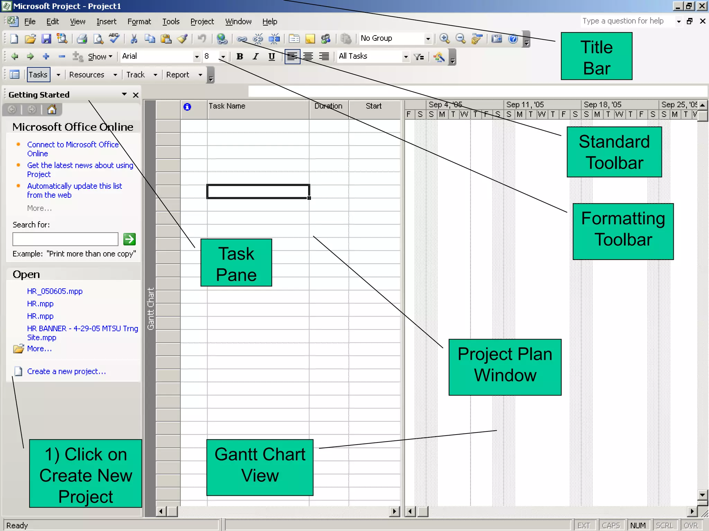
Task: Select the Format Painter icon
Action: tap(182, 39)
